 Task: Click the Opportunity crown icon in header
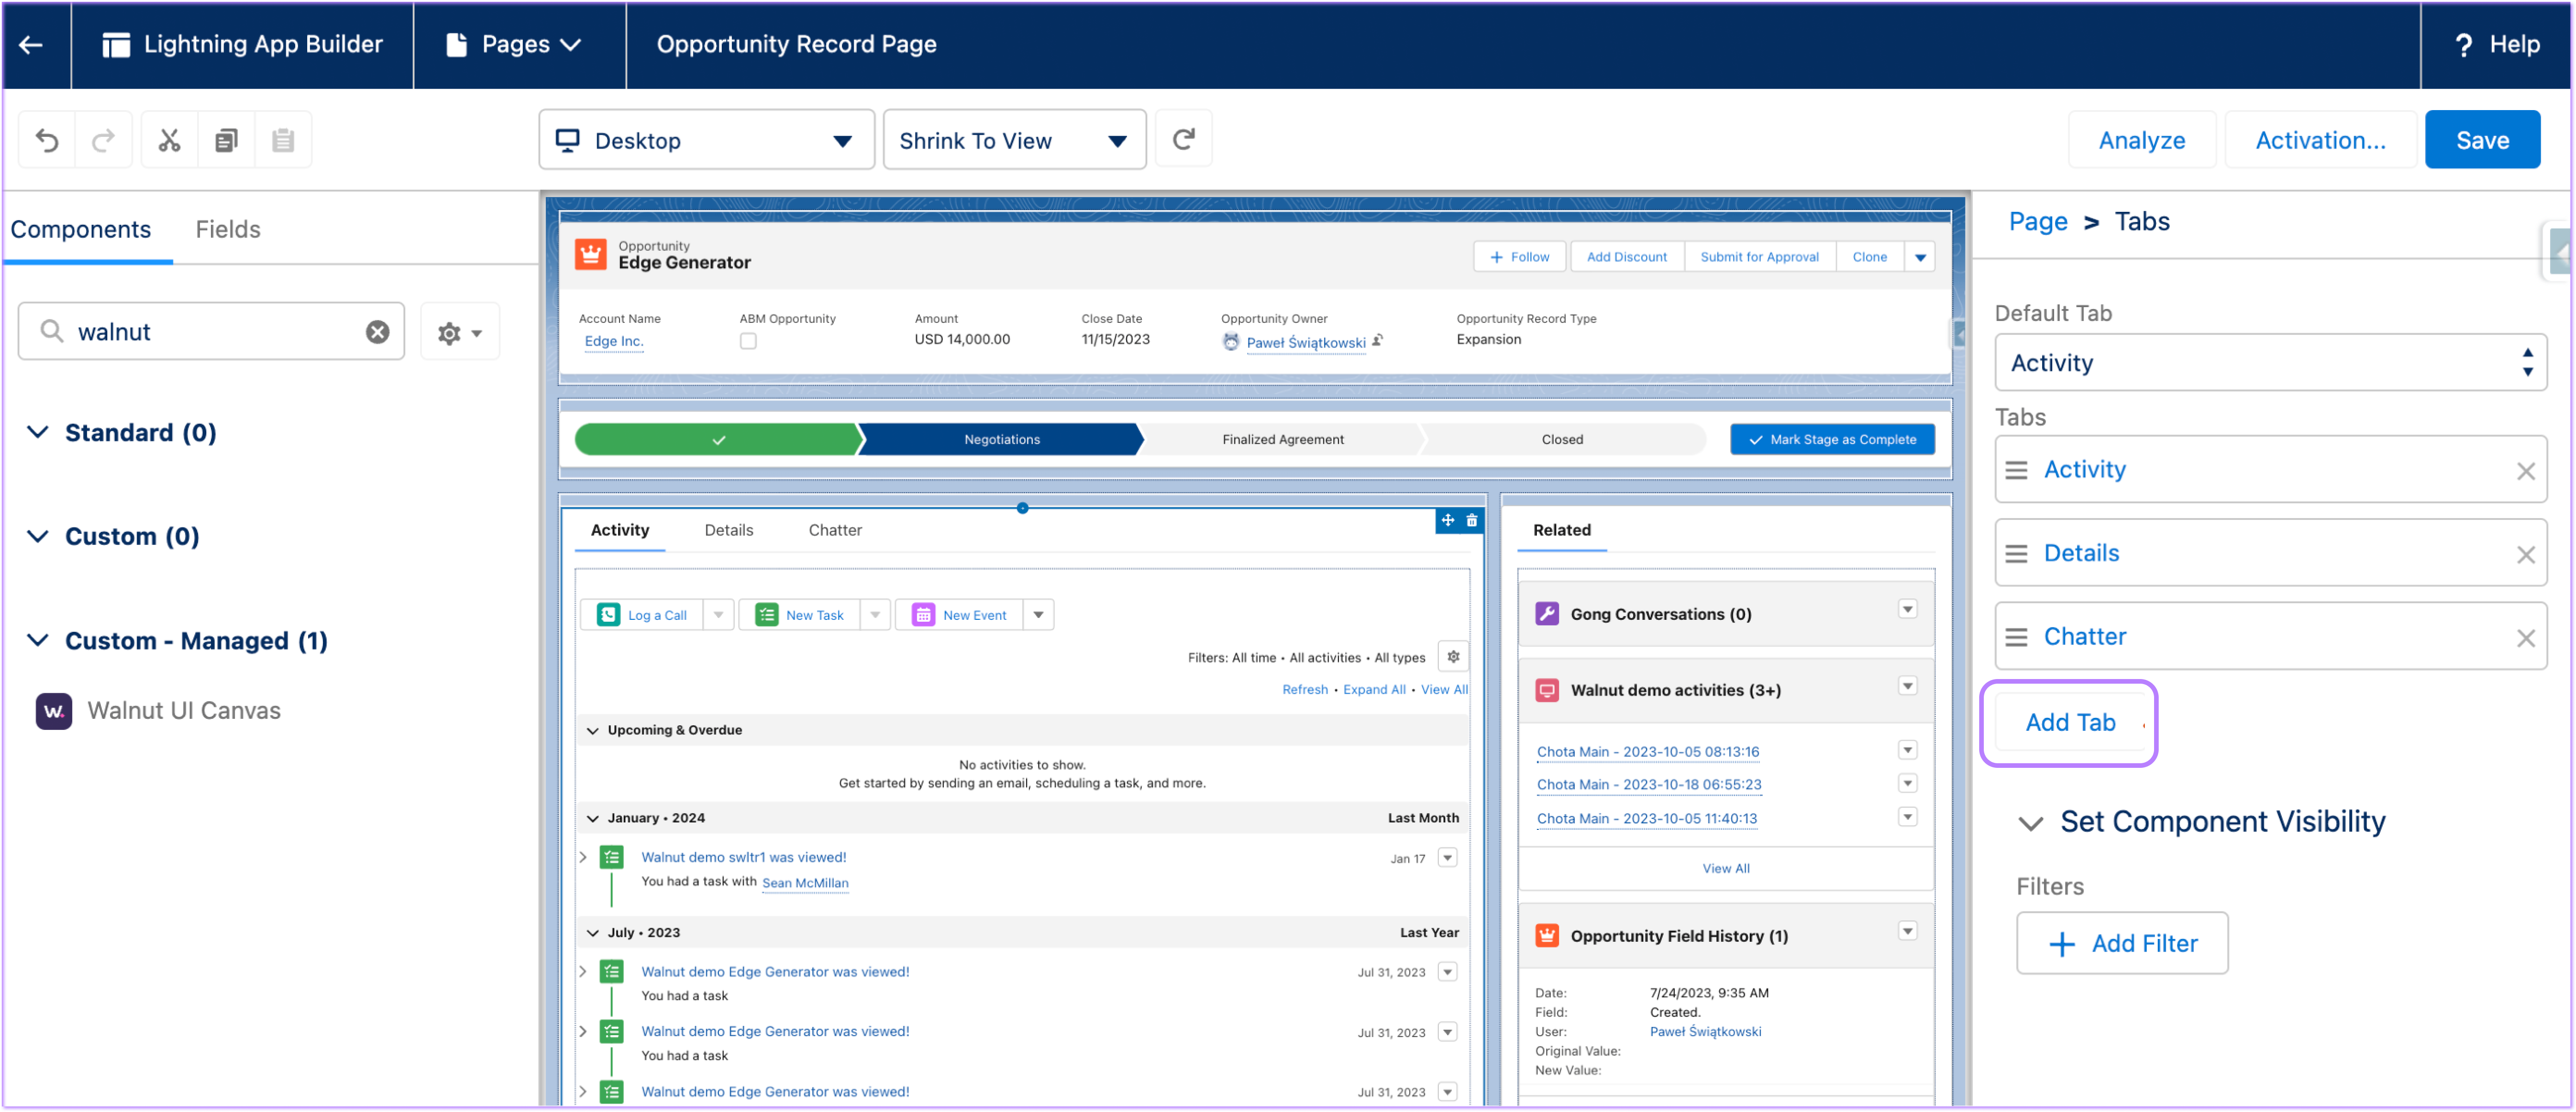point(590,255)
